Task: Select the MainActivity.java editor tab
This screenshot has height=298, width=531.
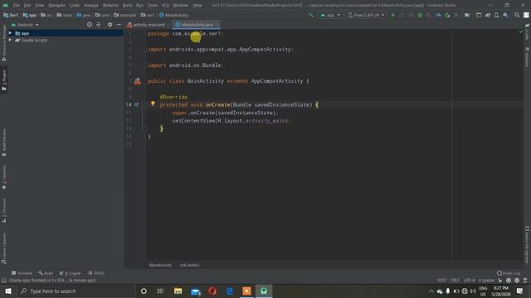Action: (x=197, y=25)
